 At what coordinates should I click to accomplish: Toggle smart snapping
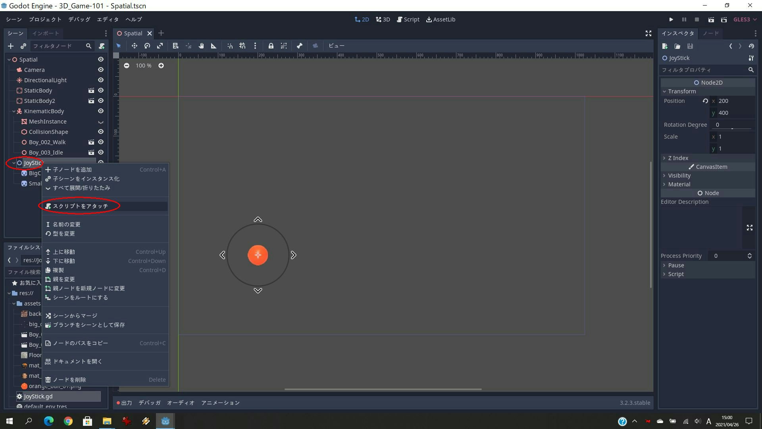coord(230,46)
